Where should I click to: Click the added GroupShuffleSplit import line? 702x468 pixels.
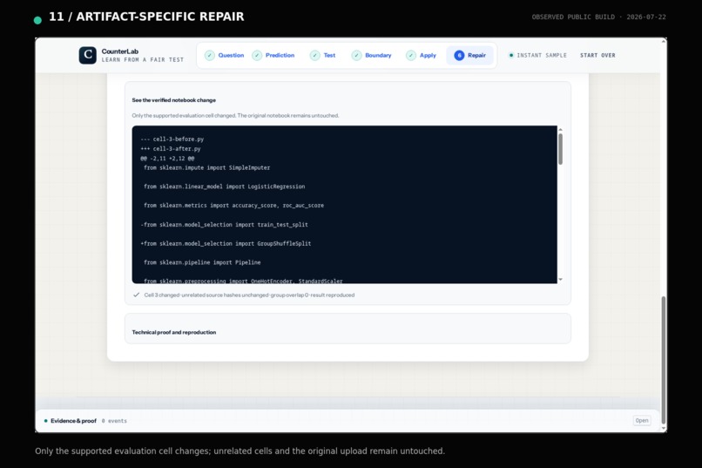coord(226,243)
